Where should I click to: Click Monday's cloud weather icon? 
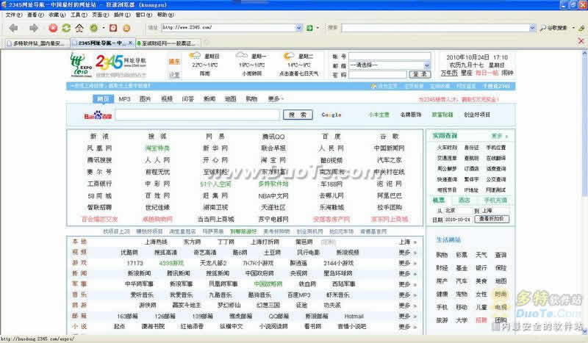242,57
